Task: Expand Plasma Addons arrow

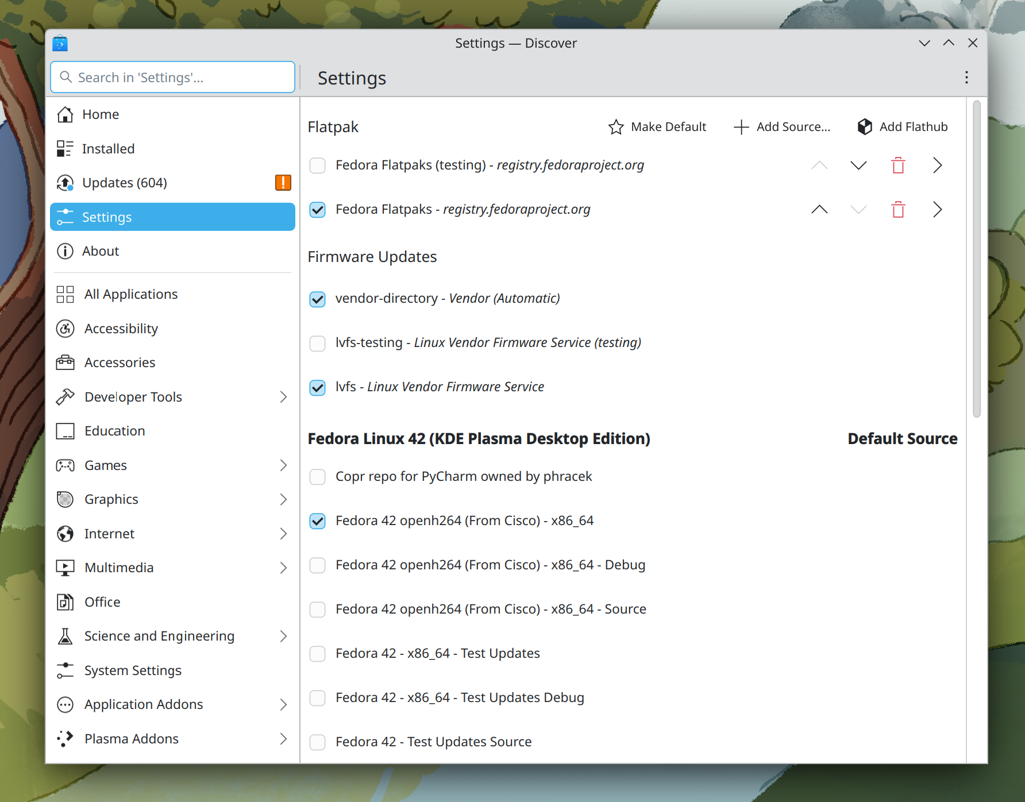Action: [283, 739]
